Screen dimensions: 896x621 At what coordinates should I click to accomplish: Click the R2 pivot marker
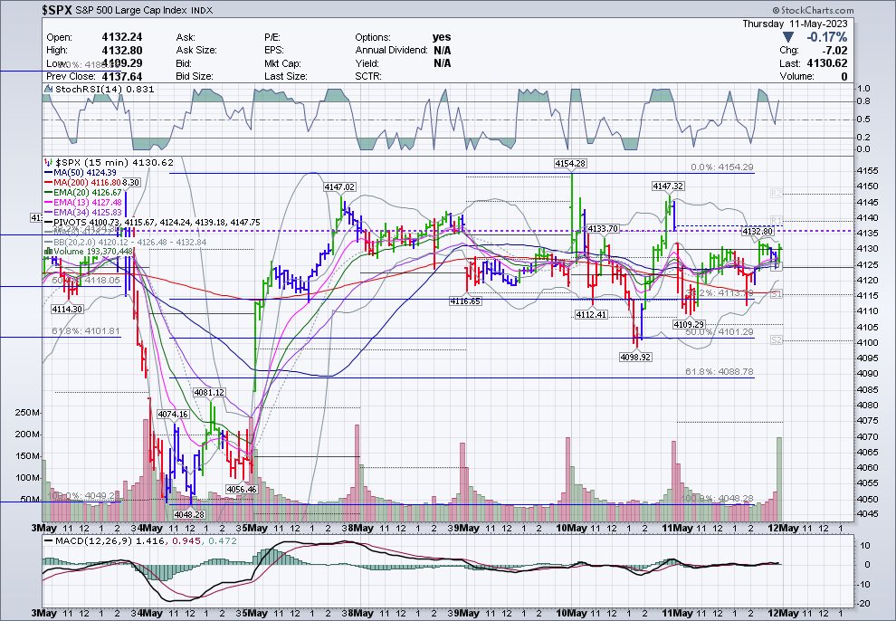[x=776, y=195]
